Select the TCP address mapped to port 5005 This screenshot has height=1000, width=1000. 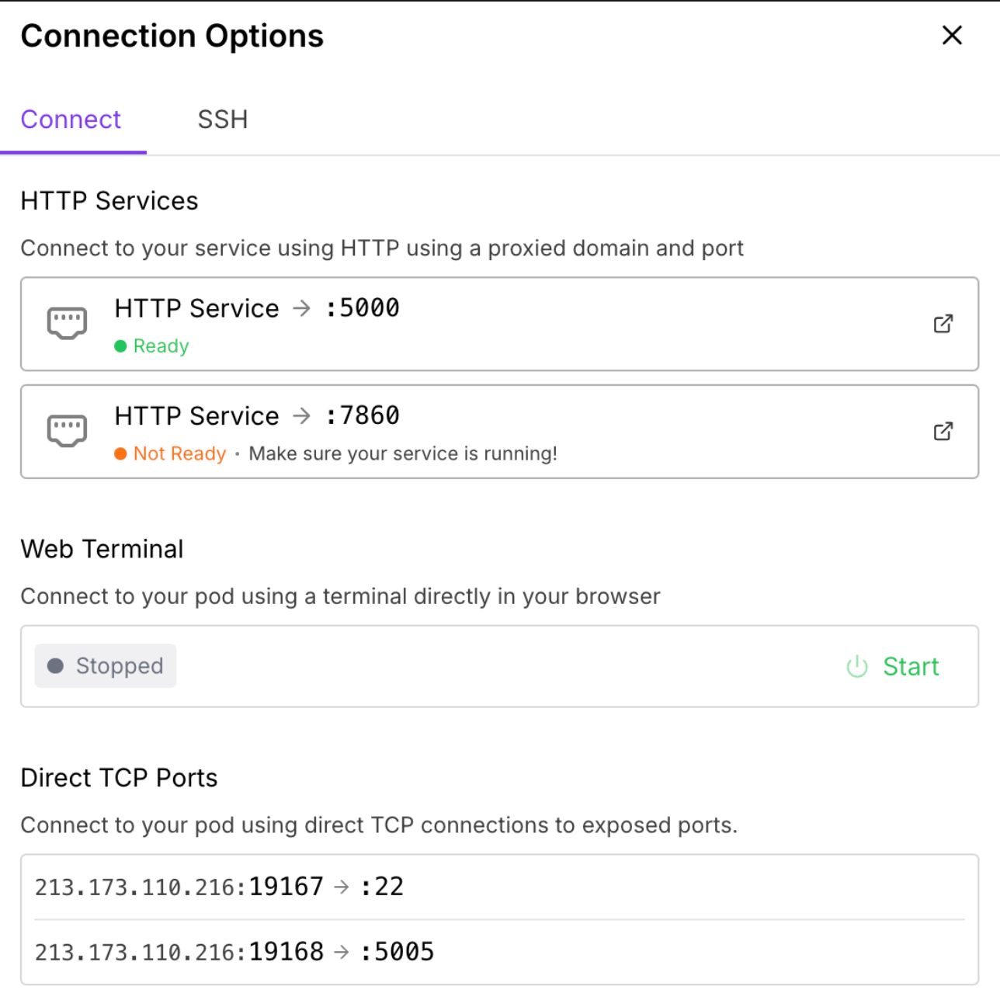coord(179,952)
